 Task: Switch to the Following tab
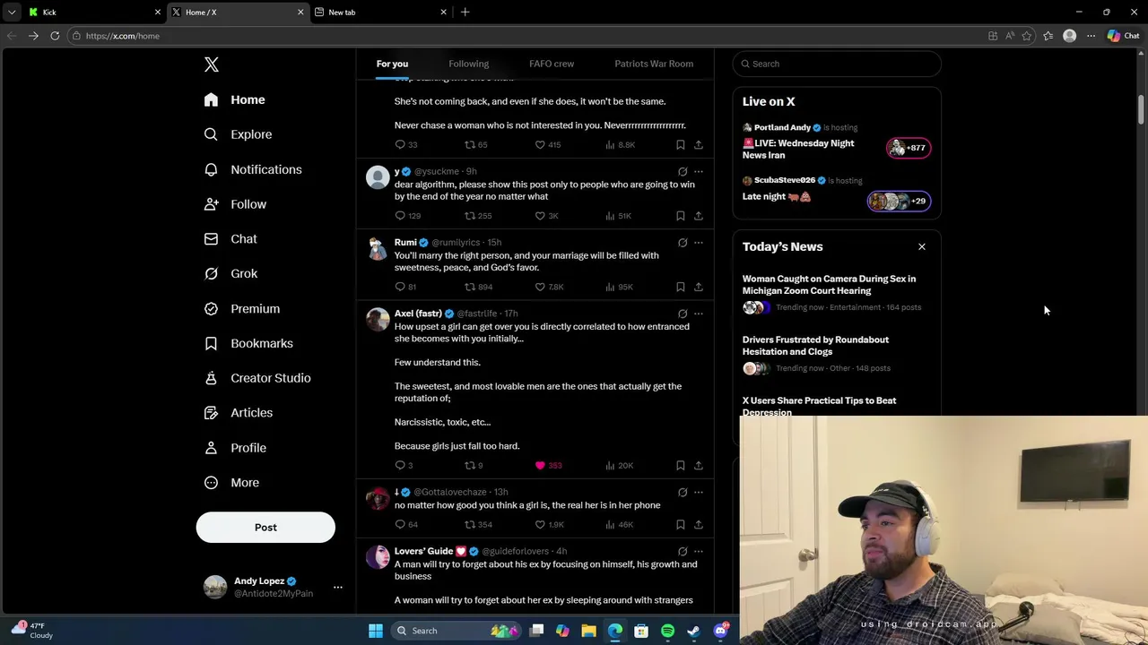(468, 64)
